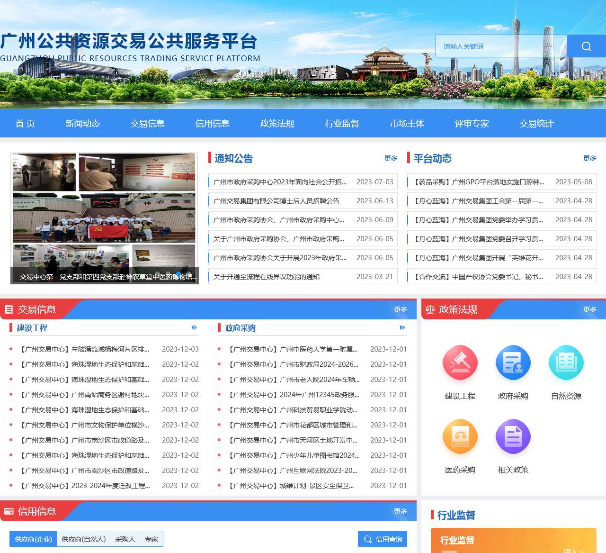Select the second carousel indicator dot
The width and height of the screenshot is (606, 553).
click(x=168, y=273)
